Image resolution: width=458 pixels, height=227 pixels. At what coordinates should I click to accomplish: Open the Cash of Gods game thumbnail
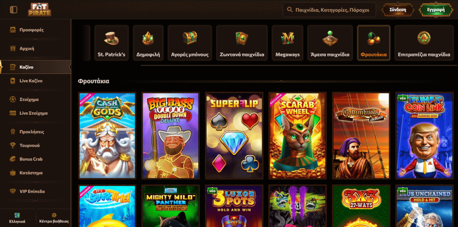(x=107, y=136)
